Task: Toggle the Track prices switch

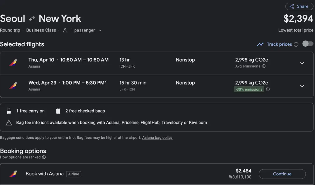Action: tap(308, 44)
